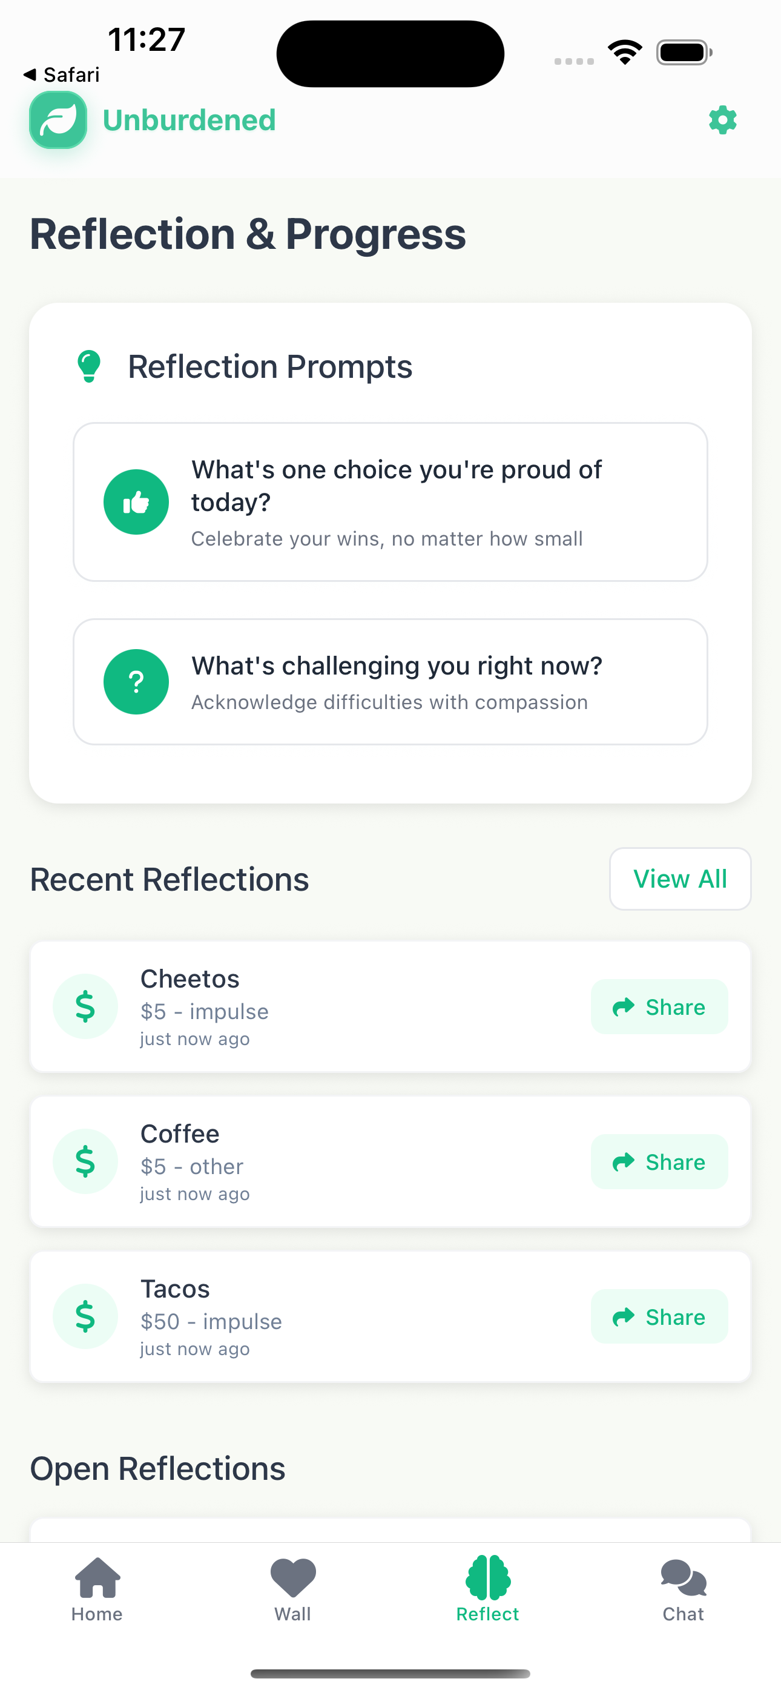This screenshot has width=781, height=1693.
Task: Return to Safari via back link
Action: click(x=61, y=75)
